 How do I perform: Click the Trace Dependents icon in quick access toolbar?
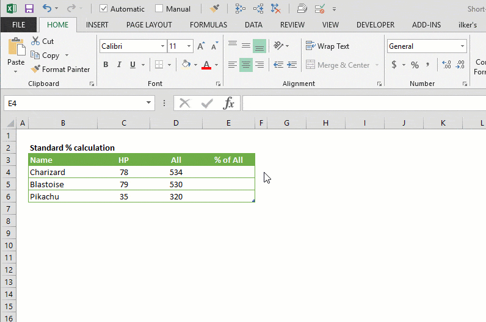pyautogui.click(x=258, y=9)
